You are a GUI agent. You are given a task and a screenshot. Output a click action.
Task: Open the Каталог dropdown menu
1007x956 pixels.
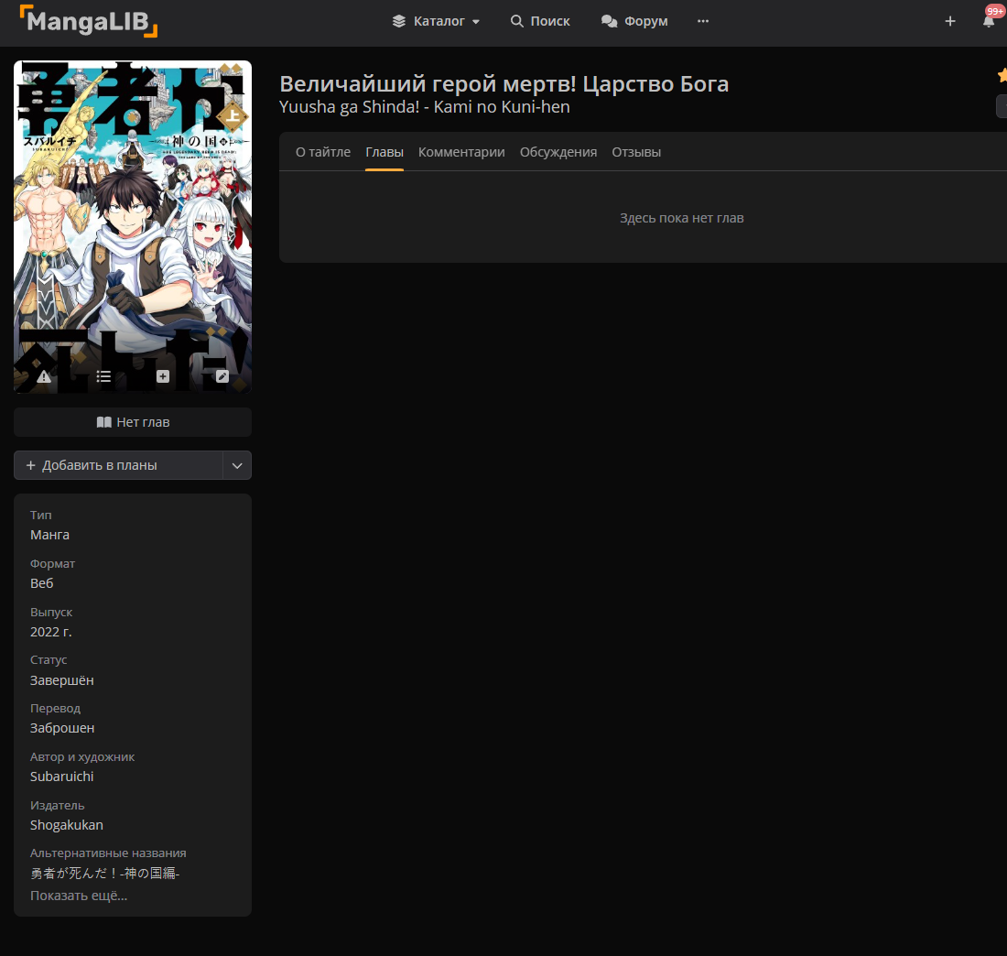[436, 21]
